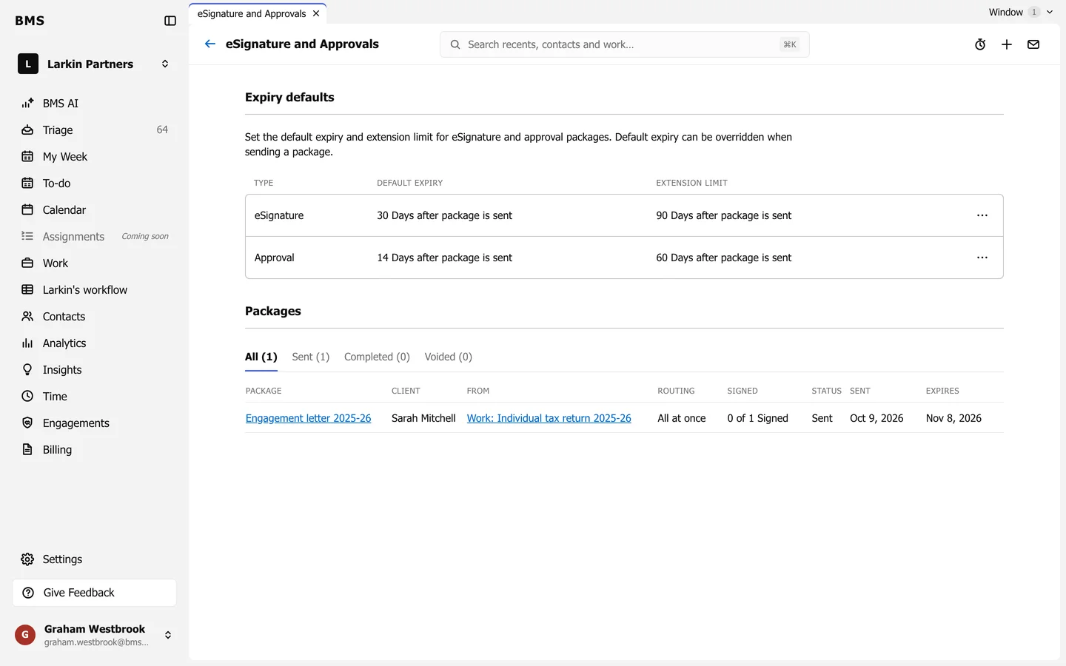
Task: View Analytics page
Action: click(x=95, y=343)
